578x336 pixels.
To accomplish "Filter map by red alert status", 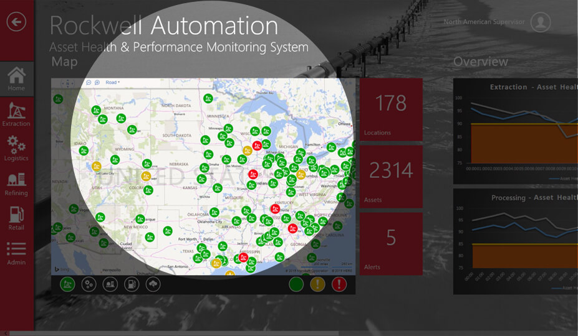I will (x=339, y=284).
